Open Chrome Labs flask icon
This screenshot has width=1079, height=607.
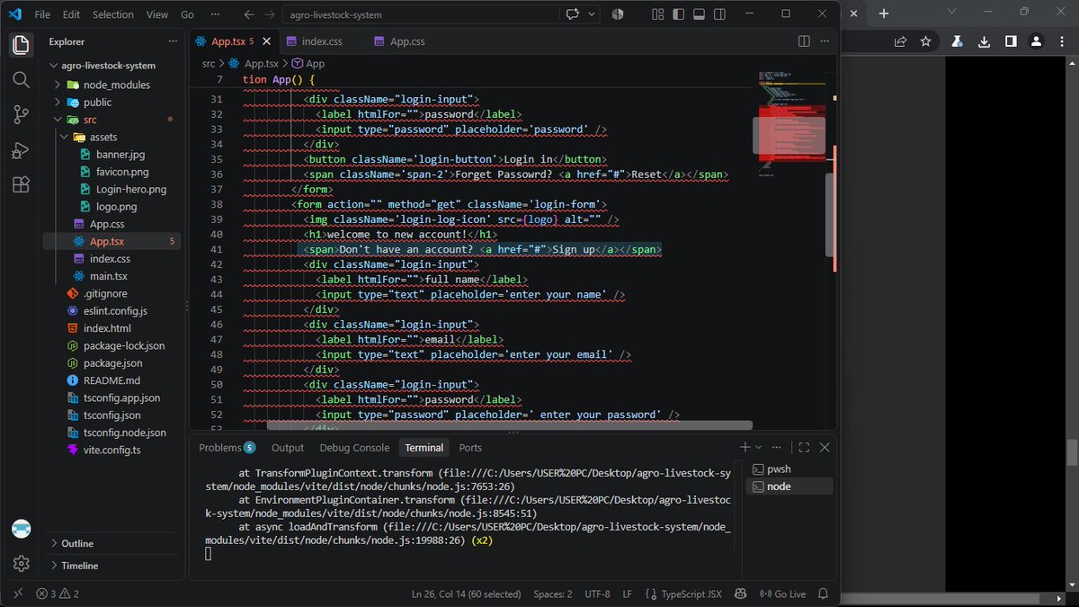click(x=959, y=41)
